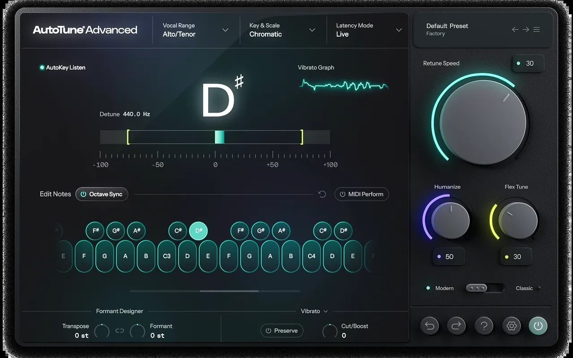
Task: Select the C3 note key
Action: [x=167, y=256]
